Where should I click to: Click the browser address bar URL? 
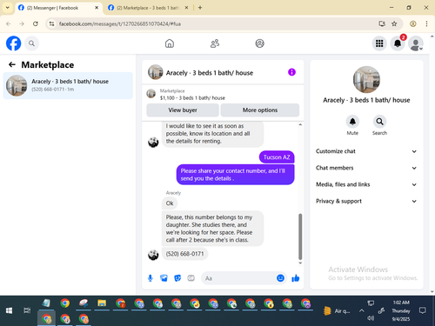coord(120,23)
